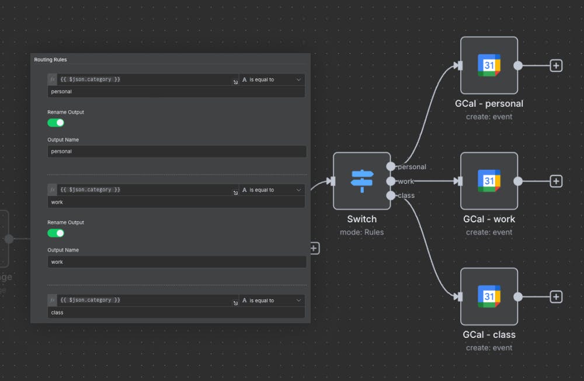
Task: Click the Output Name field with 'personal'
Action: coord(177,152)
